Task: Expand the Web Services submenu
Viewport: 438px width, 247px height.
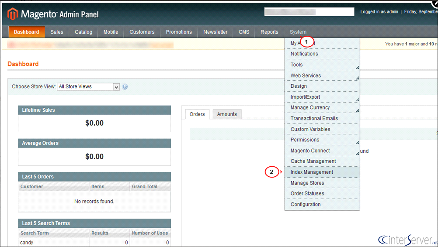Action: tap(322, 75)
